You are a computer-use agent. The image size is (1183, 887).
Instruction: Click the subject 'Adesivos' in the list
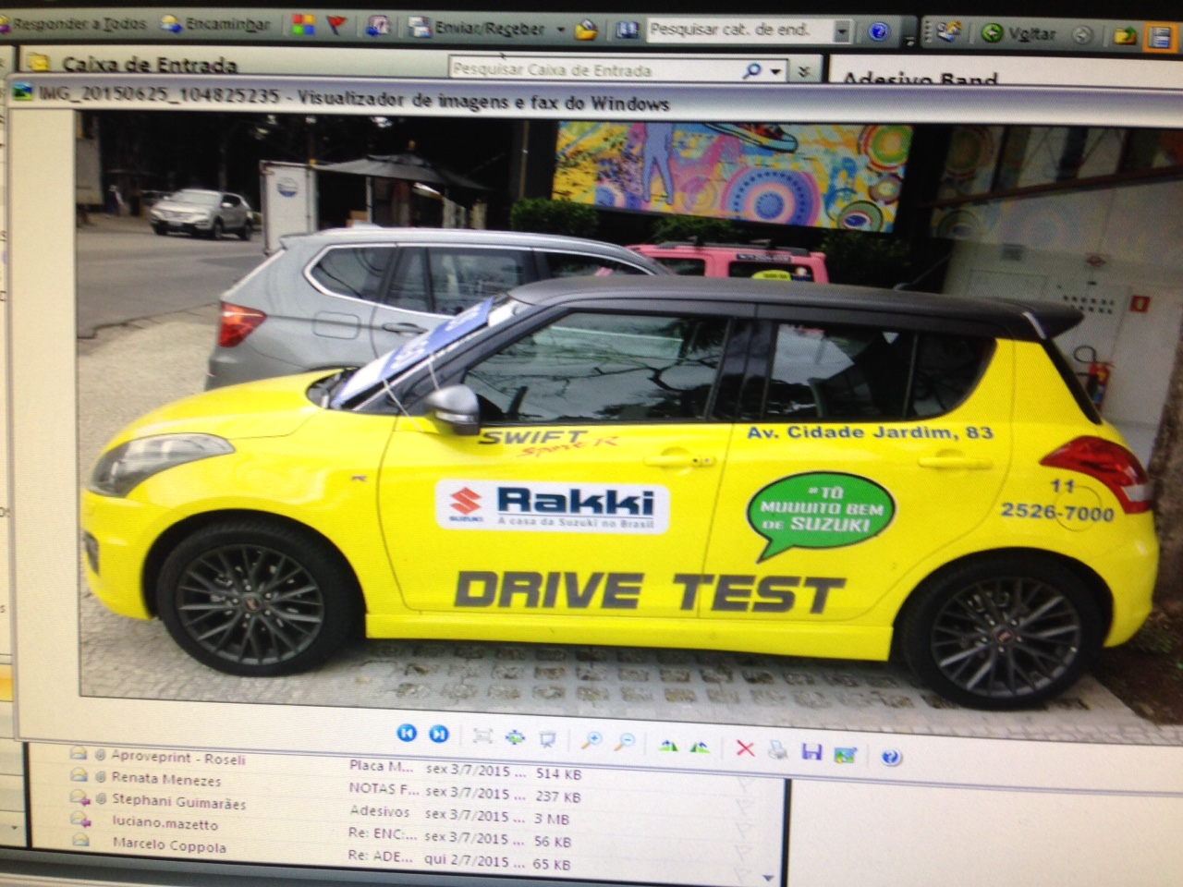[x=380, y=811]
